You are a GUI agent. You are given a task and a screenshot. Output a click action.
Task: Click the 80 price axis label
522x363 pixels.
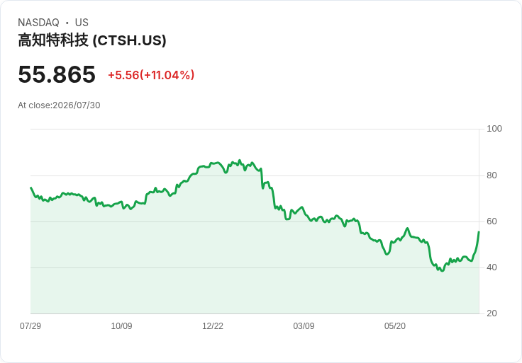492,175
